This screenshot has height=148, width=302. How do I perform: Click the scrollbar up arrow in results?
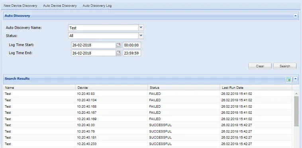click(x=296, y=94)
